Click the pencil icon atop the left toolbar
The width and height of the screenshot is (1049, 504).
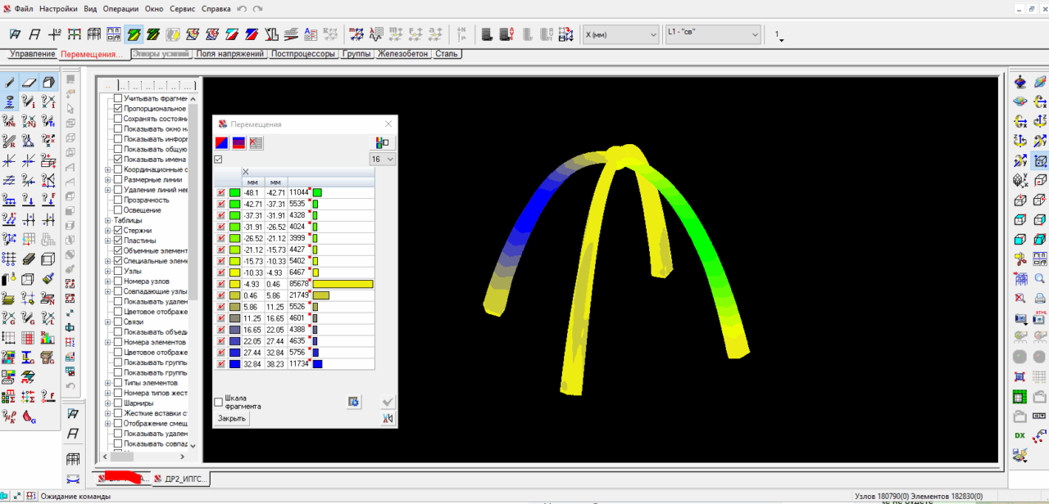pos(9,82)
